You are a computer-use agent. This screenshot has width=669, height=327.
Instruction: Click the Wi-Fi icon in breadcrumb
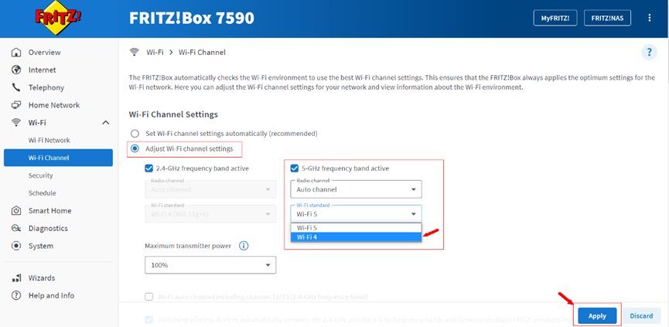(135, 53)
